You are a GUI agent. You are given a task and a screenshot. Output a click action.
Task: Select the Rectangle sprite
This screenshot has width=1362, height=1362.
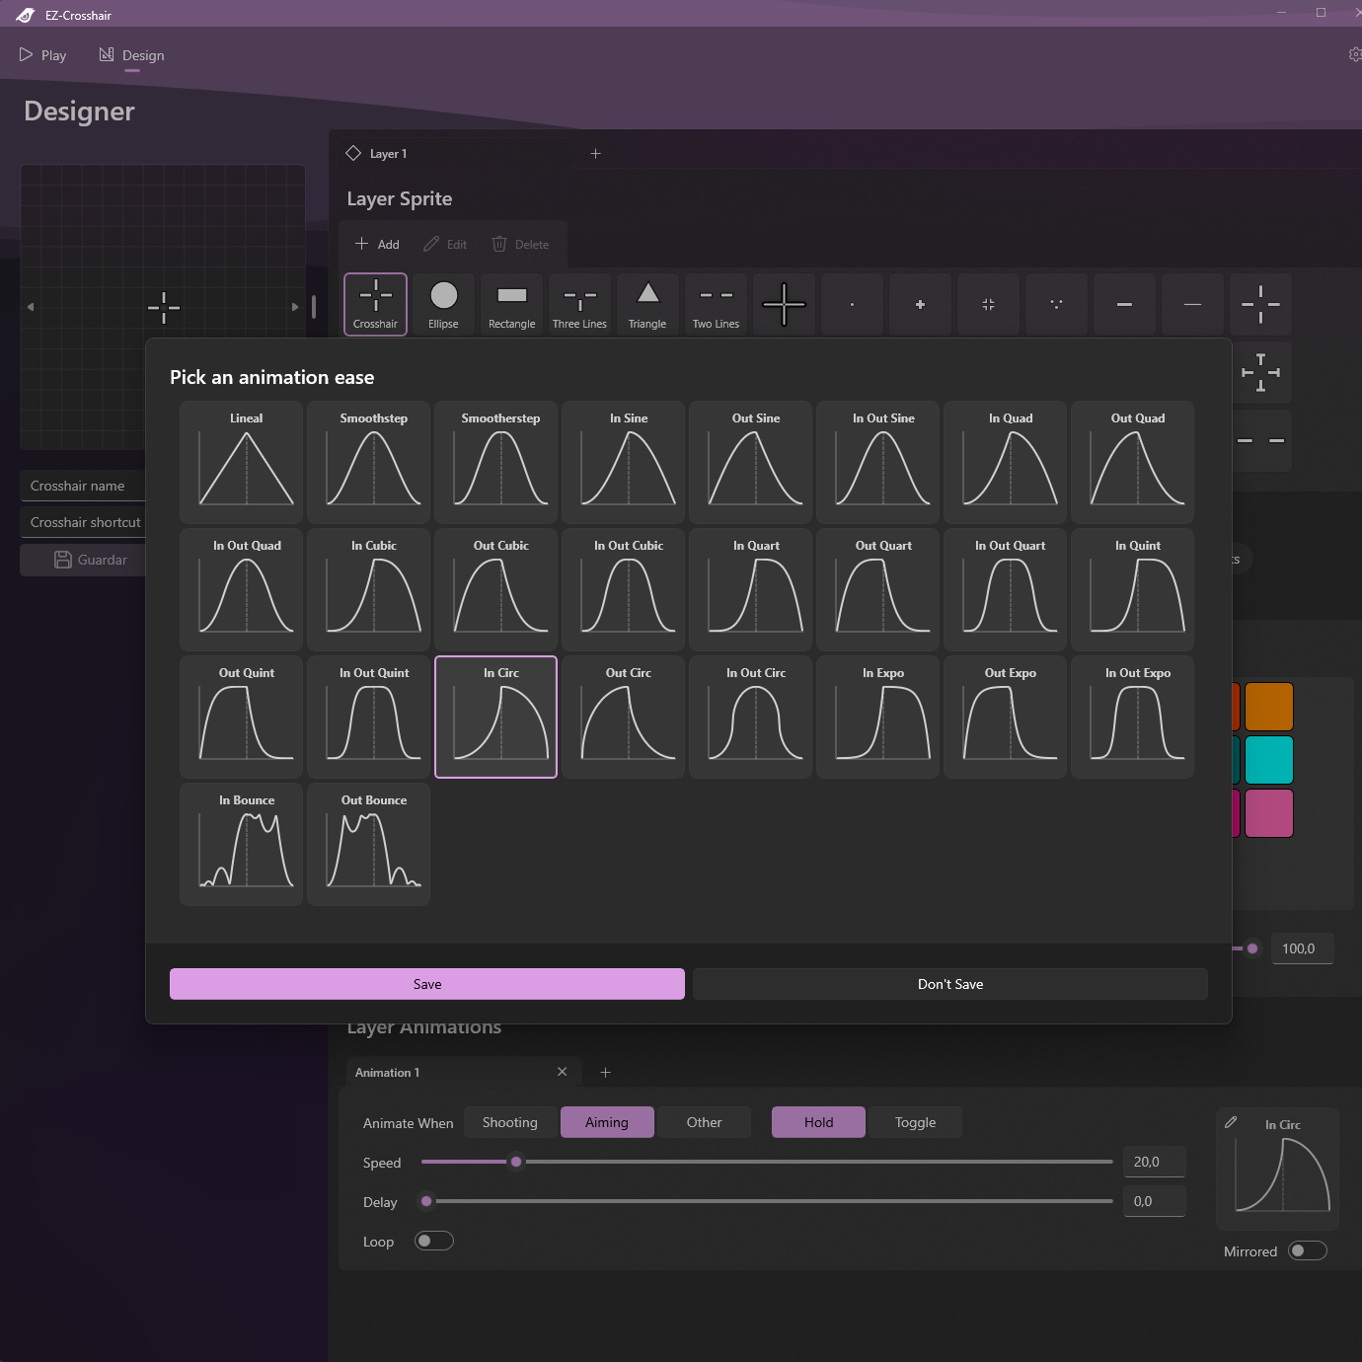tap(511, 304)
